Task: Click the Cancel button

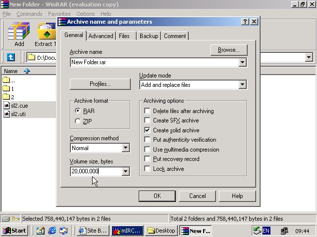Action: point(197,196)
